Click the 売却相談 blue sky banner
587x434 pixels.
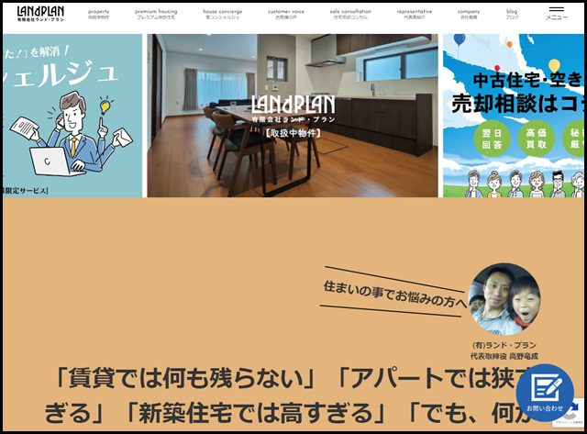514,116
